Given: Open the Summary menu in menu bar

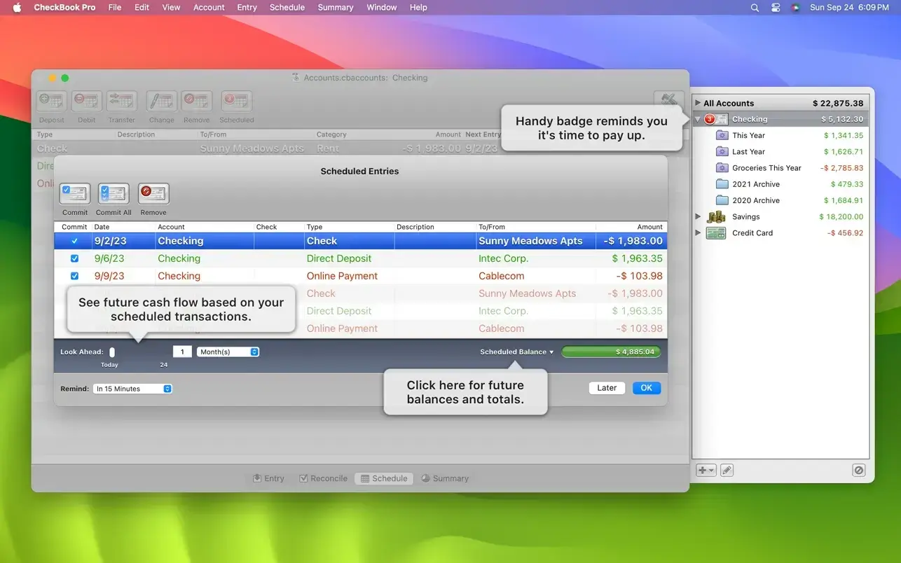Looking at the screenshot, I should point(335,8).
